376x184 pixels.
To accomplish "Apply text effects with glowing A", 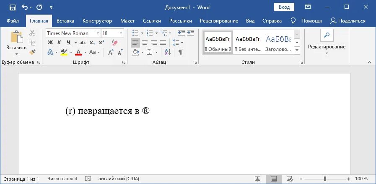I will point(50,52).
